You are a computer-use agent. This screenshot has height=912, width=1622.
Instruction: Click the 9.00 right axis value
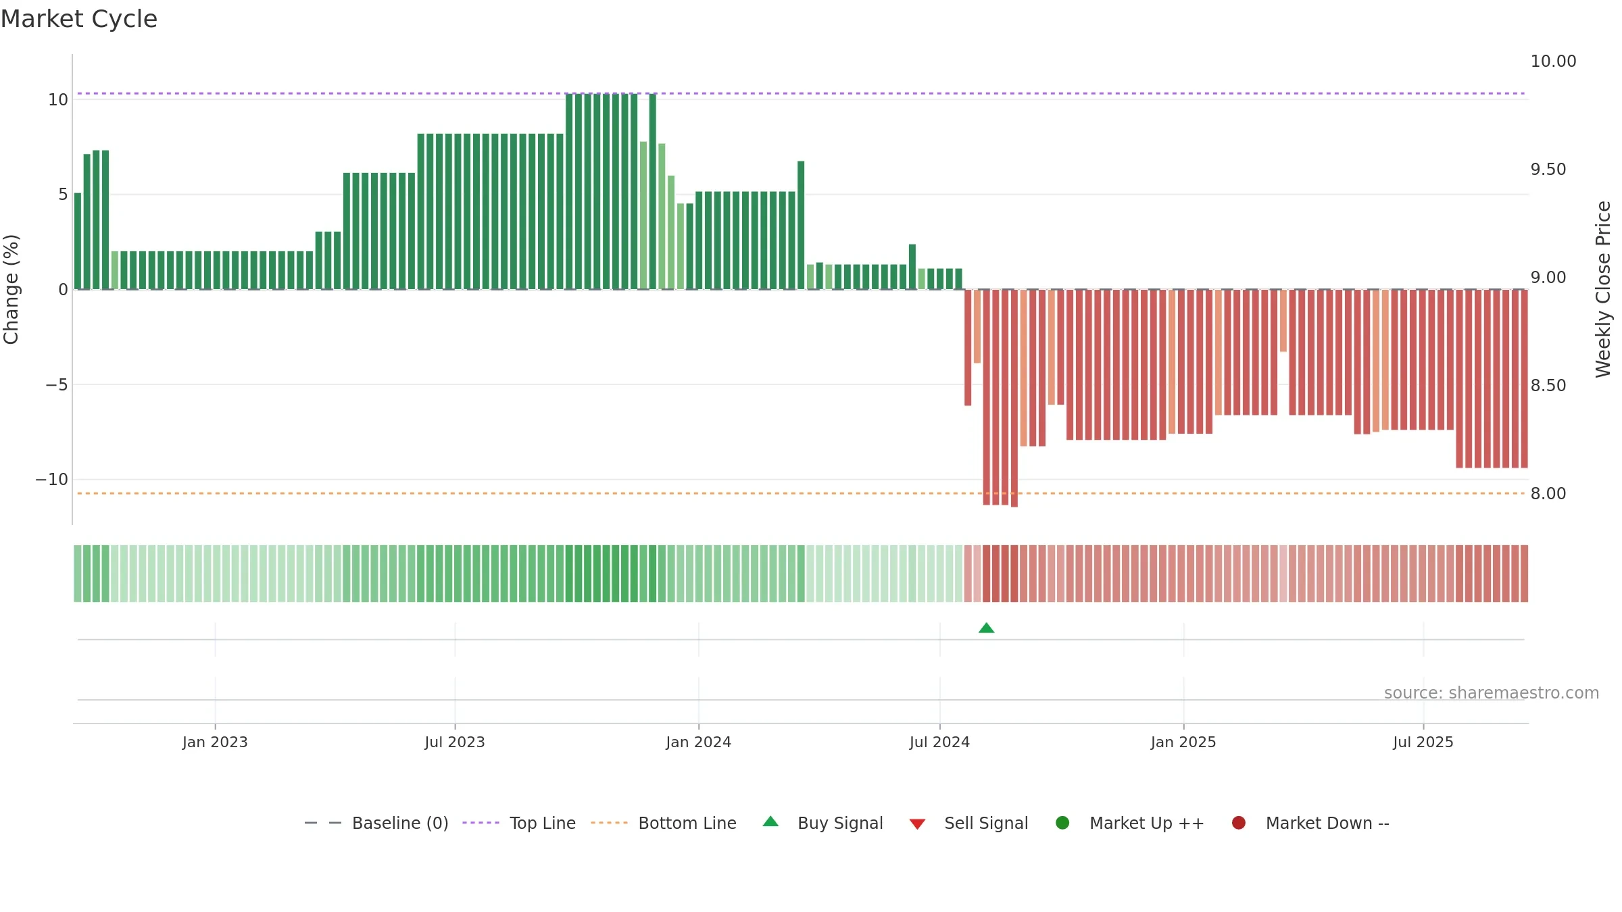[1548, 278]
